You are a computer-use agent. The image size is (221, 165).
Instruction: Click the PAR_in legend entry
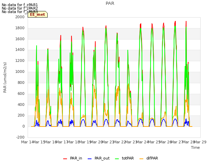(73, 158)
